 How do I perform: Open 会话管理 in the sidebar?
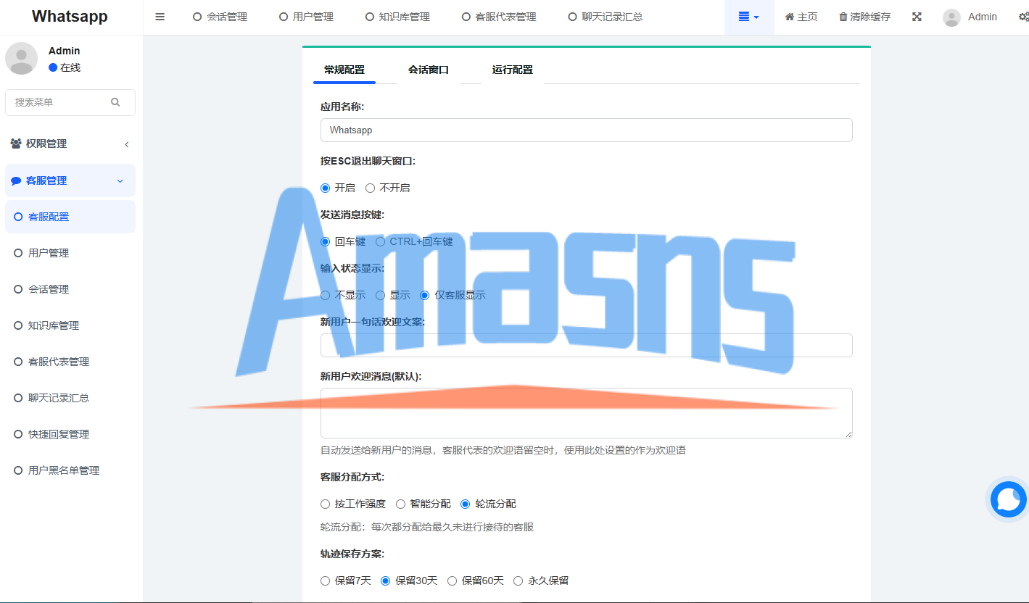pyautogui.click(x=70, y=289)
